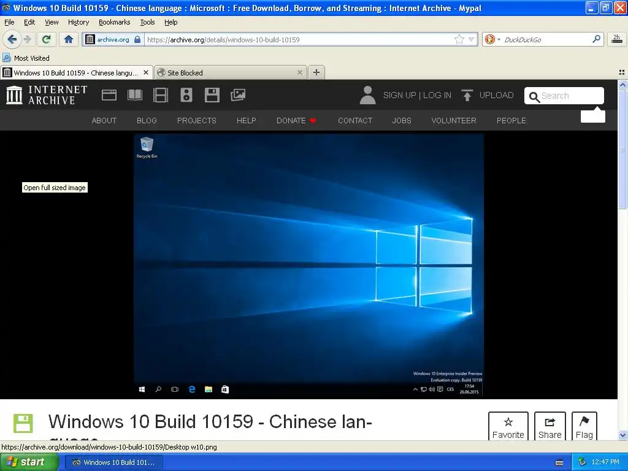Open the Bookmarks menu
The width and height of the screenshot is (628, 471).
pos(115,22)
